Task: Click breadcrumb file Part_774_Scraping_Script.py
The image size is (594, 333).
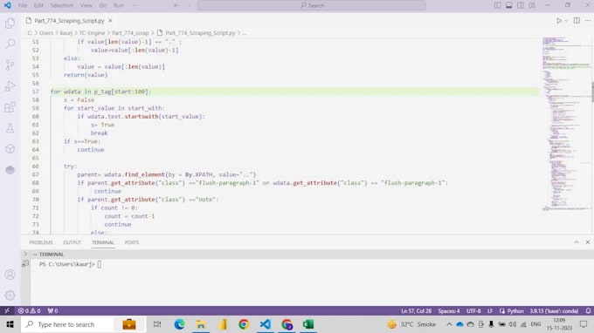Action: (x=200, y=33)
